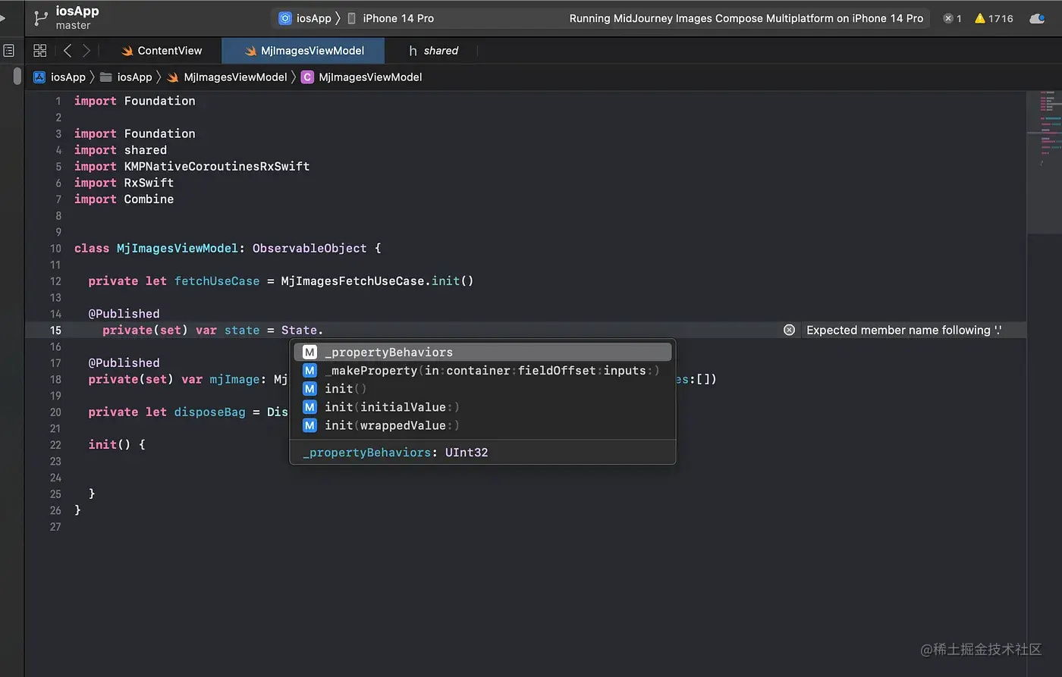This screenshot has height=677, width=1062.
Task: Click the MjImagesViewModel file breadcrumb
Action: click(x=227, y=77)
